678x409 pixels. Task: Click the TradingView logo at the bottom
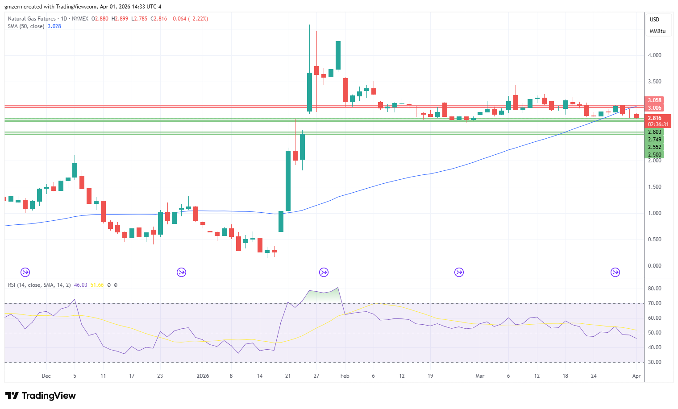(41, 396)
